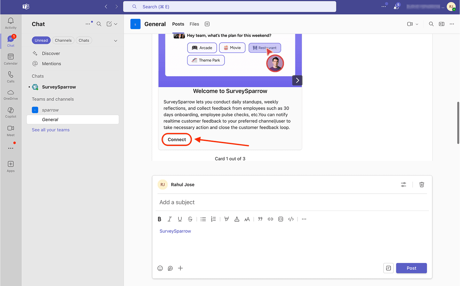Expand the chat filter options chevron
The image size is (460, 286).
click(115, 41)
